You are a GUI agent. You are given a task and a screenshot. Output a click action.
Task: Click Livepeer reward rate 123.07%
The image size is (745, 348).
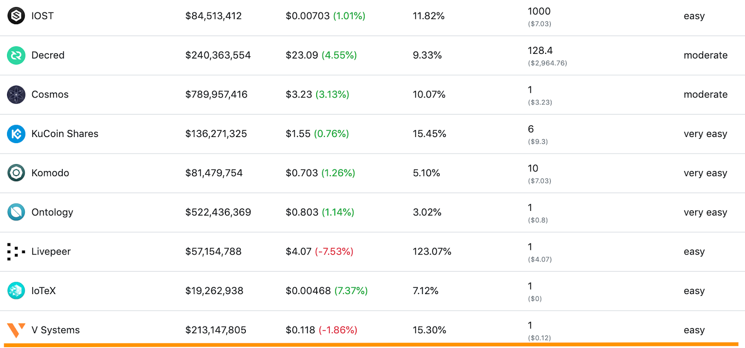[x=432, y=251]
